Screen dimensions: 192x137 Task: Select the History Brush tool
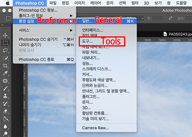click(x=5, y=104)
